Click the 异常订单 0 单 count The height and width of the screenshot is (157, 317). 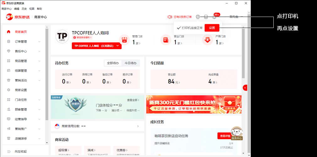(x=87, y=82)
